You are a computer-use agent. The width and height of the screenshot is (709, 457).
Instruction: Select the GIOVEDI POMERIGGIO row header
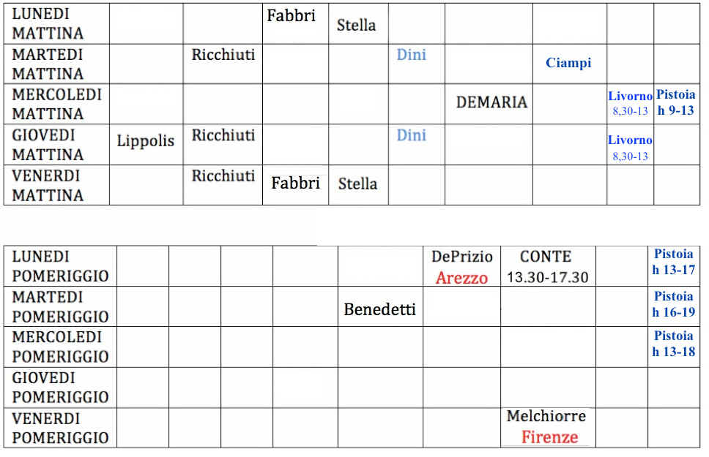[x=60, y=388]
